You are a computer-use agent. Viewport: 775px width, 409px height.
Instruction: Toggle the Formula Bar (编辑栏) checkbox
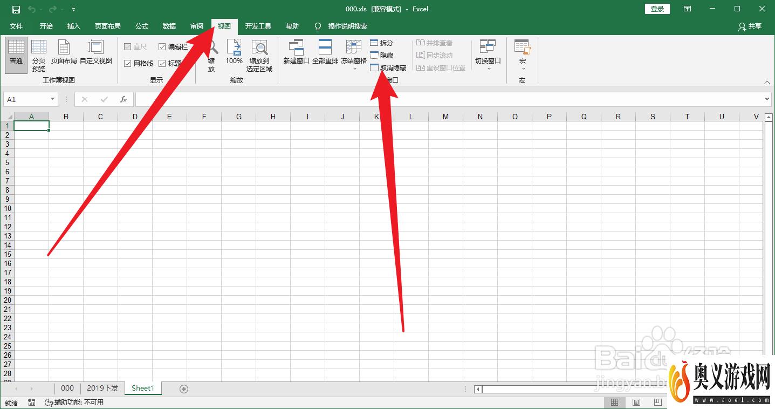tap(174, 47)
